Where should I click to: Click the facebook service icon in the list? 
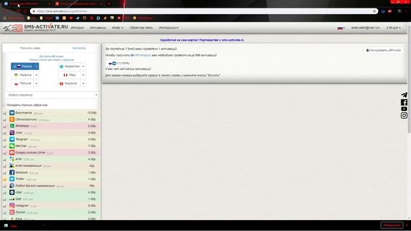click(x=12, y=173)
